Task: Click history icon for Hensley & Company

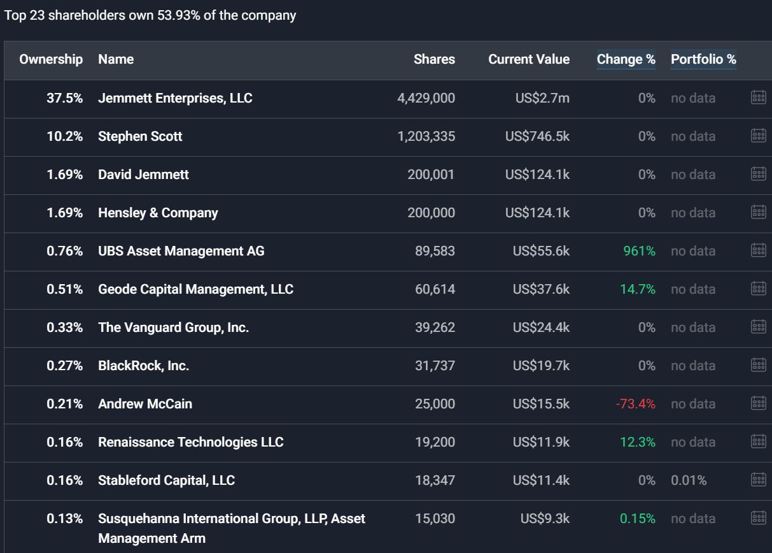Action: (758, 212)
